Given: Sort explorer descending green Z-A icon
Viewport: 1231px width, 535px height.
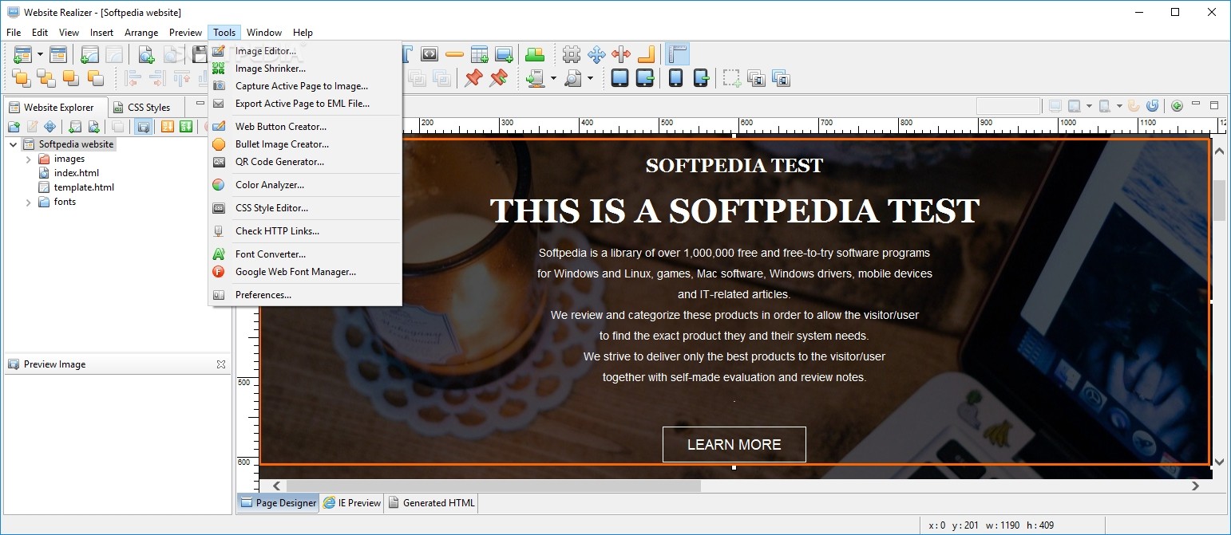Looking at the screenshot, I should (186, 126).
